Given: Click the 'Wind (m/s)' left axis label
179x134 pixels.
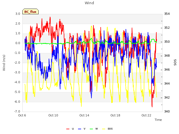Looking at the screenshot, I should pyautogui.click(x=4, y=63).
